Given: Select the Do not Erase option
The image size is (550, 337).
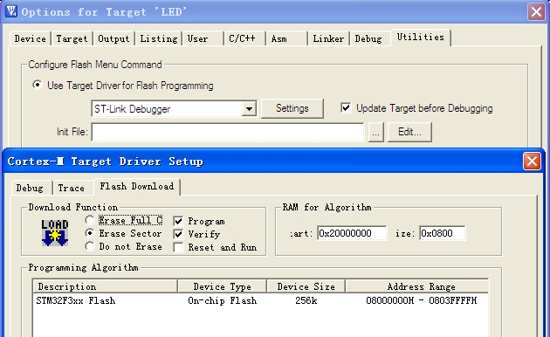Looking at the screenshot, I should pyautogui.click(x=90, y=246).
